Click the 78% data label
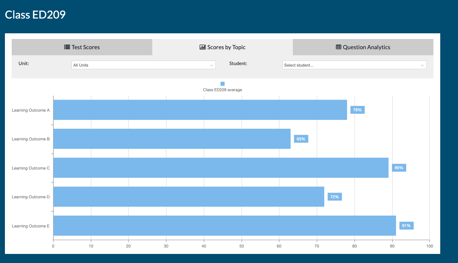The image size is (458, 263). click(357, 110)
